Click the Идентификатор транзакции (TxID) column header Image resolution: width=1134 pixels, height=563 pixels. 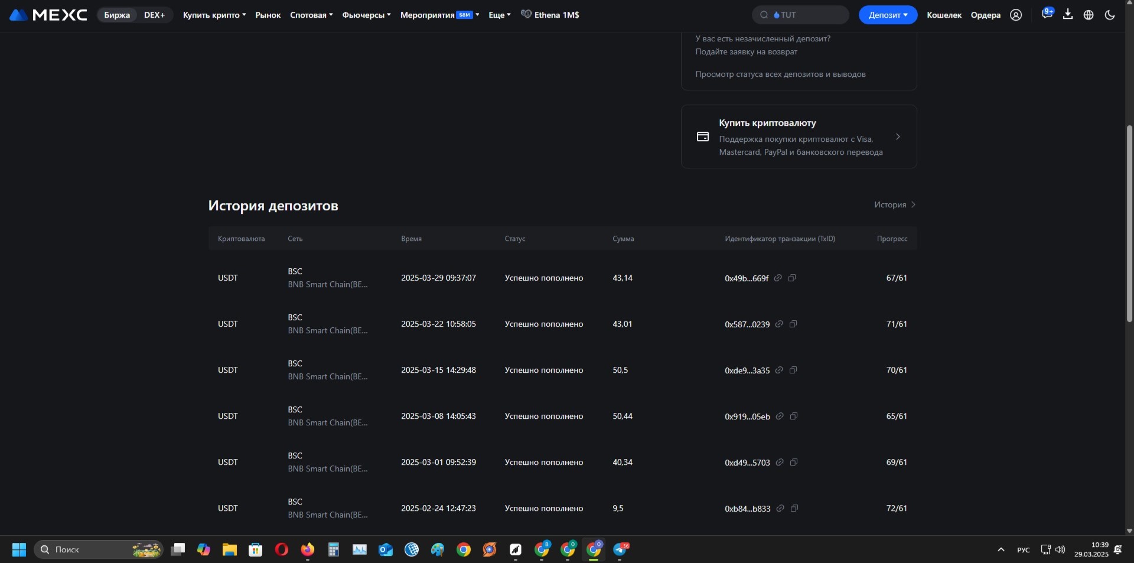coord(780,239)
